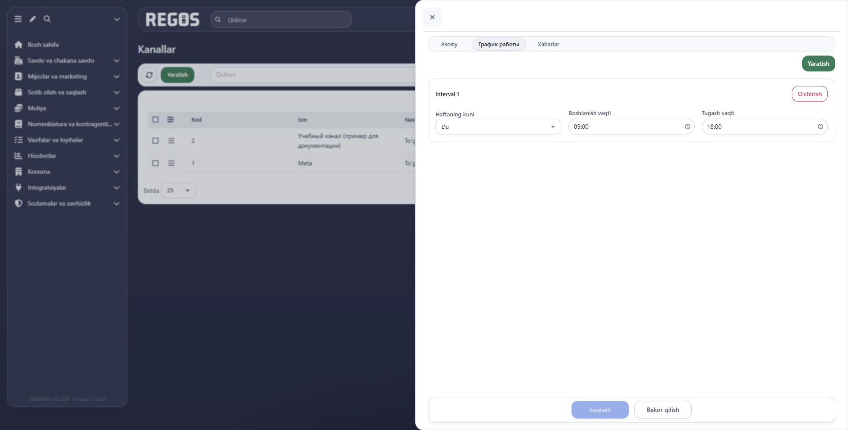The image size is (848, 430).
Task: Click the row menu icon for Meta row
Action: click(171, 163)
